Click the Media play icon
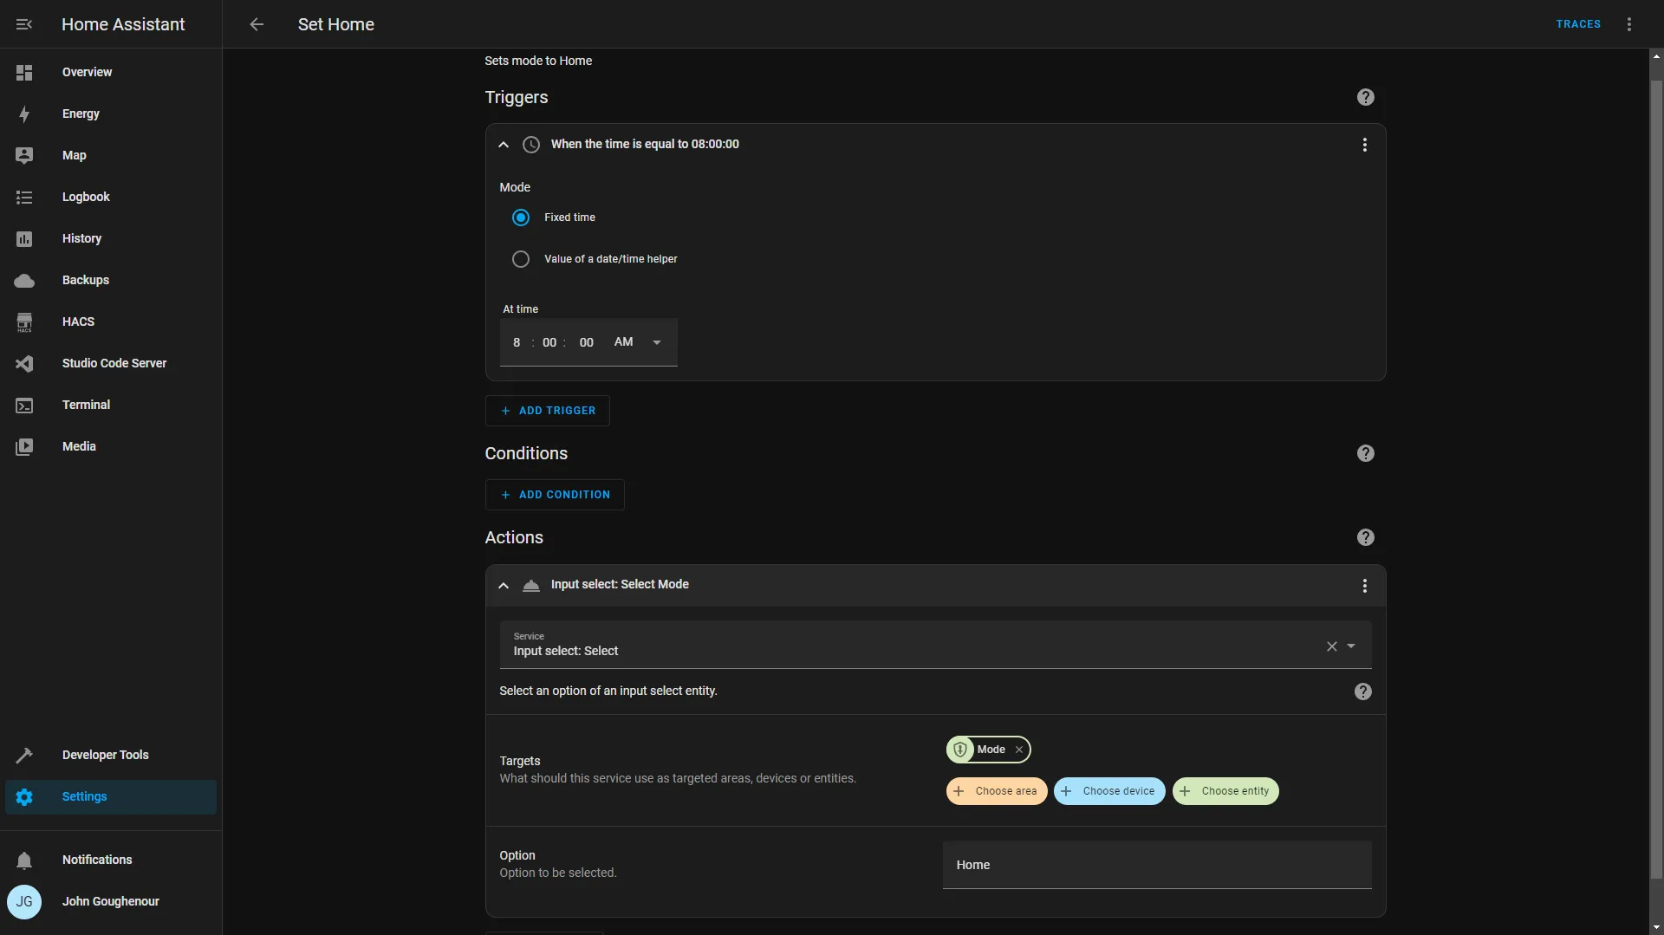The image size is (1664, 935). (x=24, y=447)
